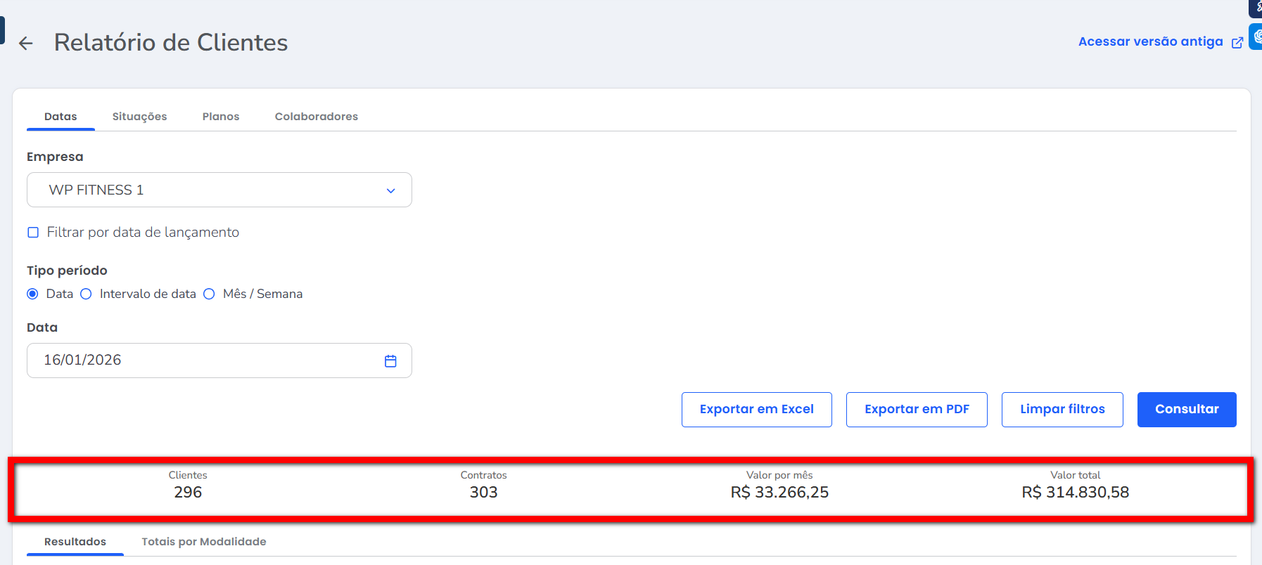
Task: Click the external link icon near versão antiga
Action: (1237, 43)
